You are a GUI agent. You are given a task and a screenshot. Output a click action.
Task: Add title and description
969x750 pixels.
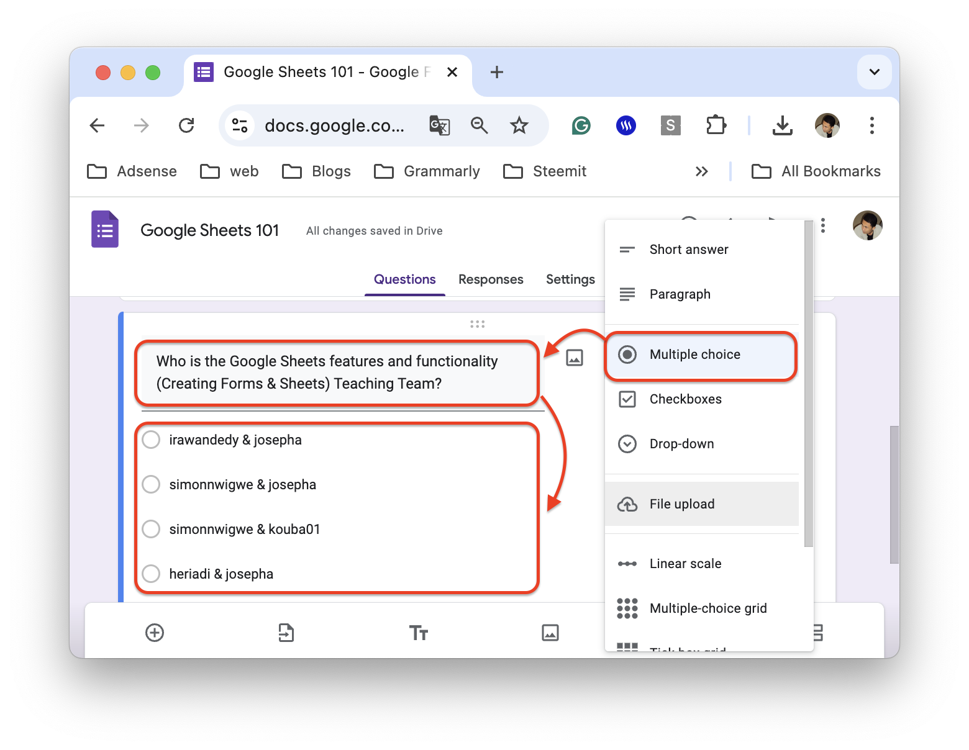419,633
